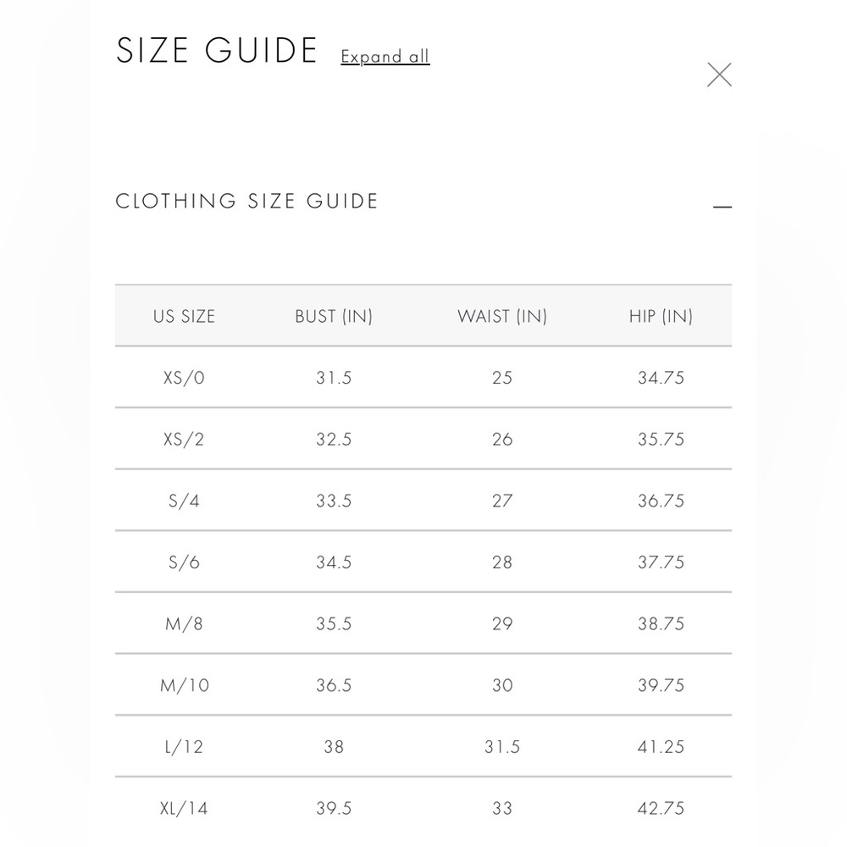Select the XS/2 size row label

[184, 439]
